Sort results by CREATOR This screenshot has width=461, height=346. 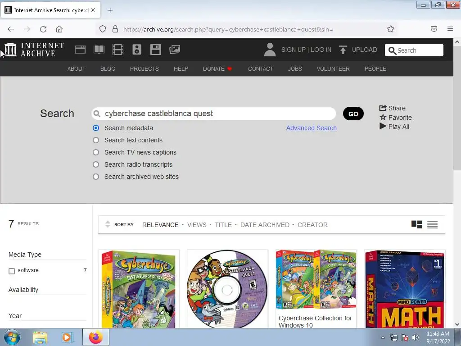(x=312, y=225)
